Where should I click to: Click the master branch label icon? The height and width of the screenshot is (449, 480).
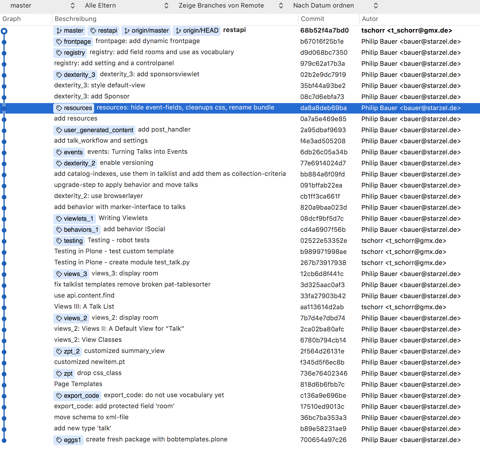coord(59,31)
